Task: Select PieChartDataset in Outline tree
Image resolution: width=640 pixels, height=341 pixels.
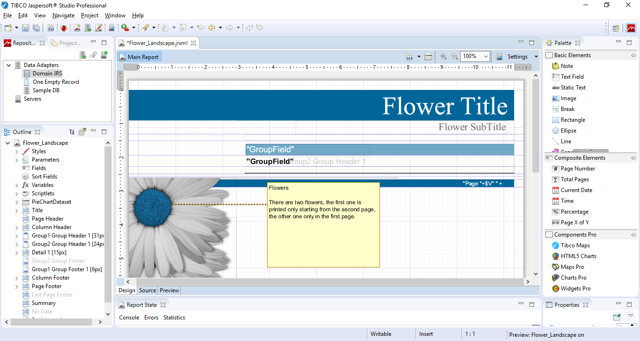Action: click(46, 202)
